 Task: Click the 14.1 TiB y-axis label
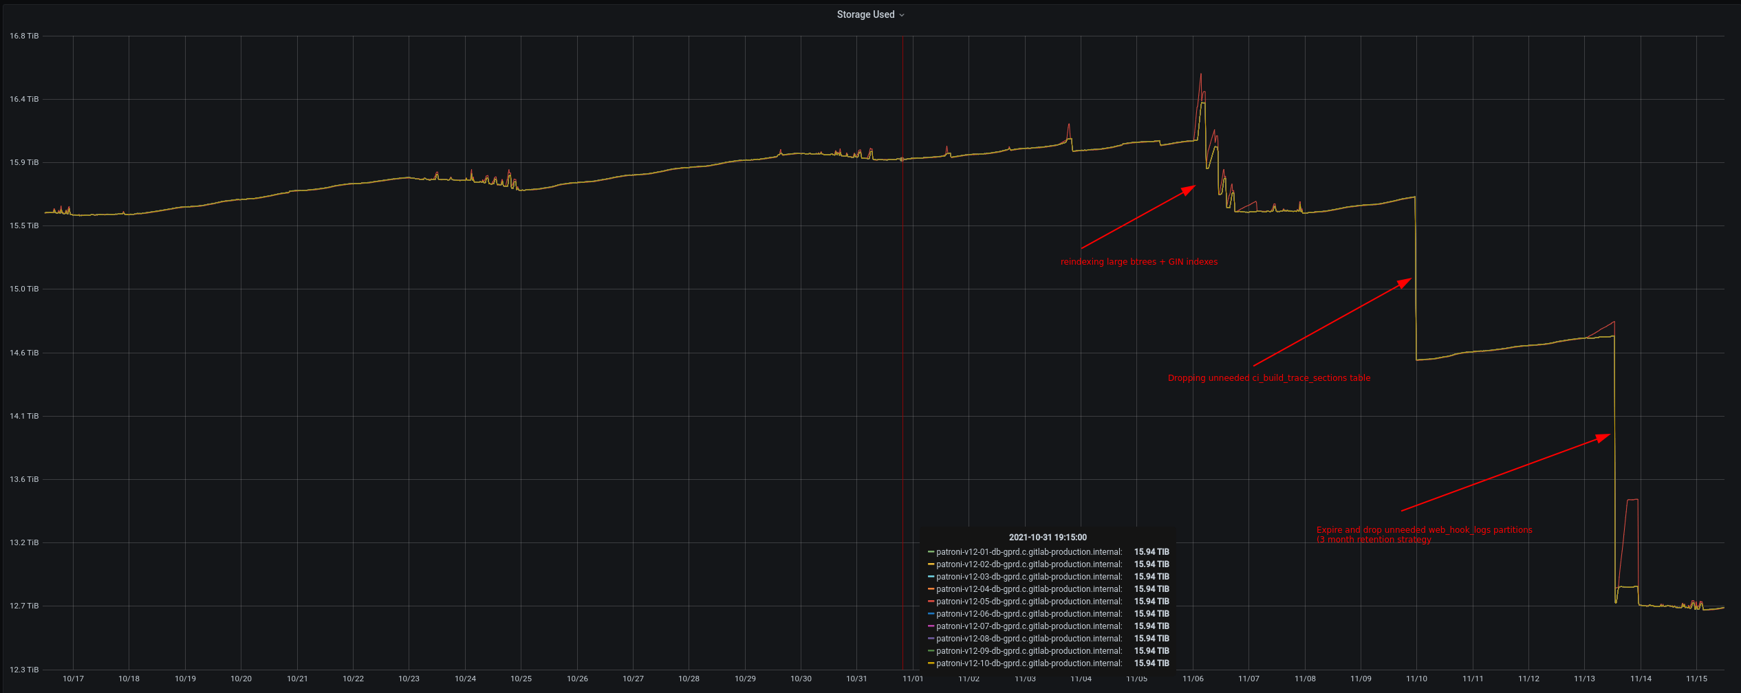click(x=24, y=416)
